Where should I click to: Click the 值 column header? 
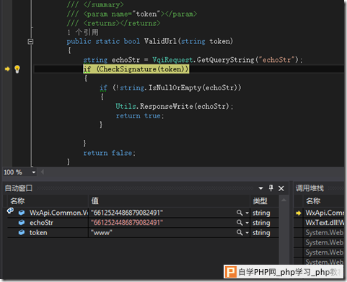click(x=95, y=201)
